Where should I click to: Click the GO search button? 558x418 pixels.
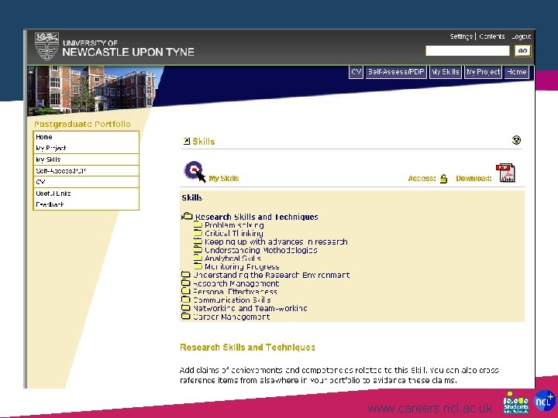point(522,51)
